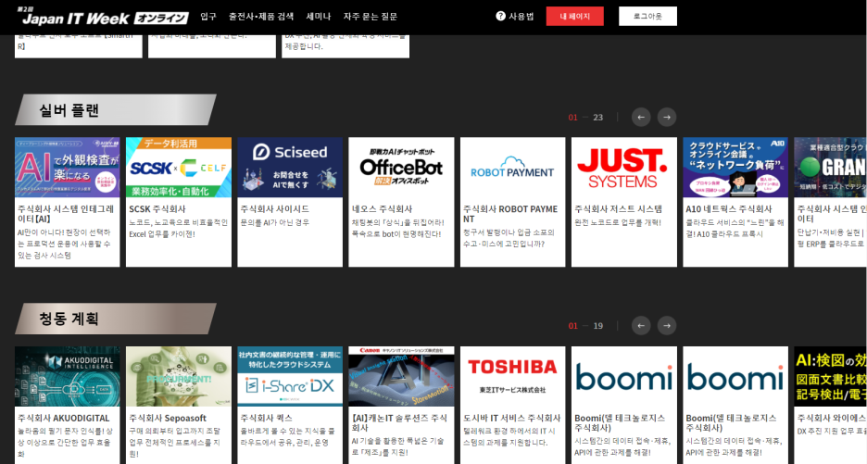Click the red 내 페이지 button

(x=575, y=16)
